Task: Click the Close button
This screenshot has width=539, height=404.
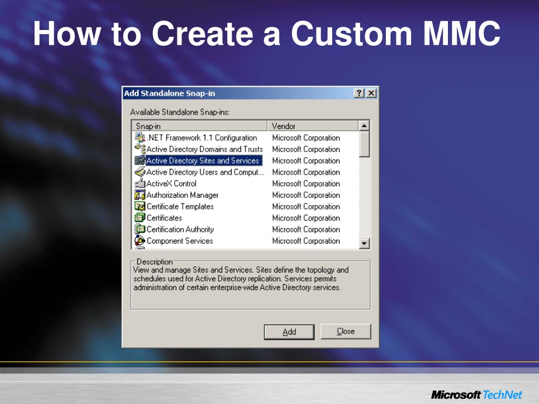Action: point(346,331)
